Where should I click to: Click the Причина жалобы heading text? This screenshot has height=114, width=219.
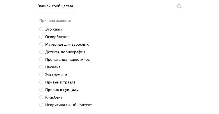click(x=55, y=21)
